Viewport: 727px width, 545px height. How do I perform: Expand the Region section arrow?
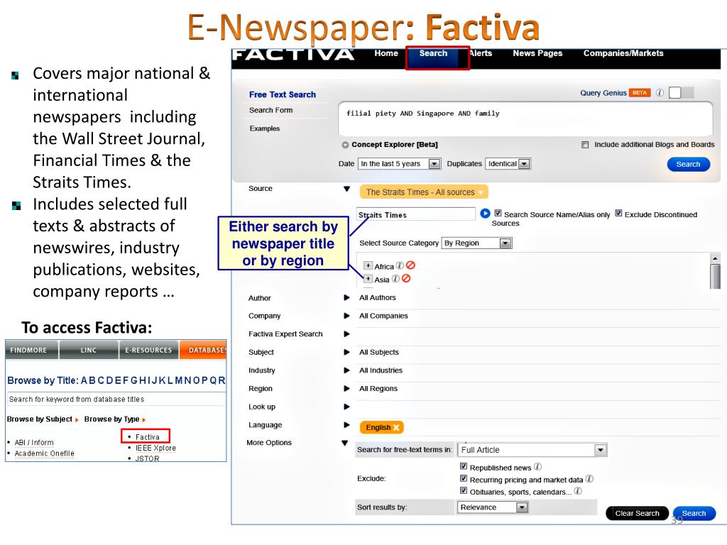(346, 388)
